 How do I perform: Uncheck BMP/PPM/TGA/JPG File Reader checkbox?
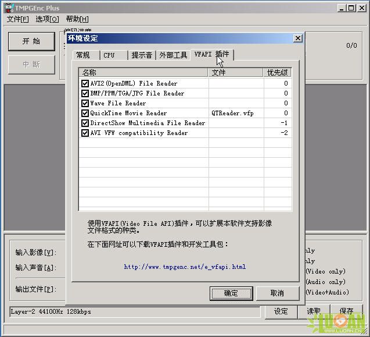(85, 93)
